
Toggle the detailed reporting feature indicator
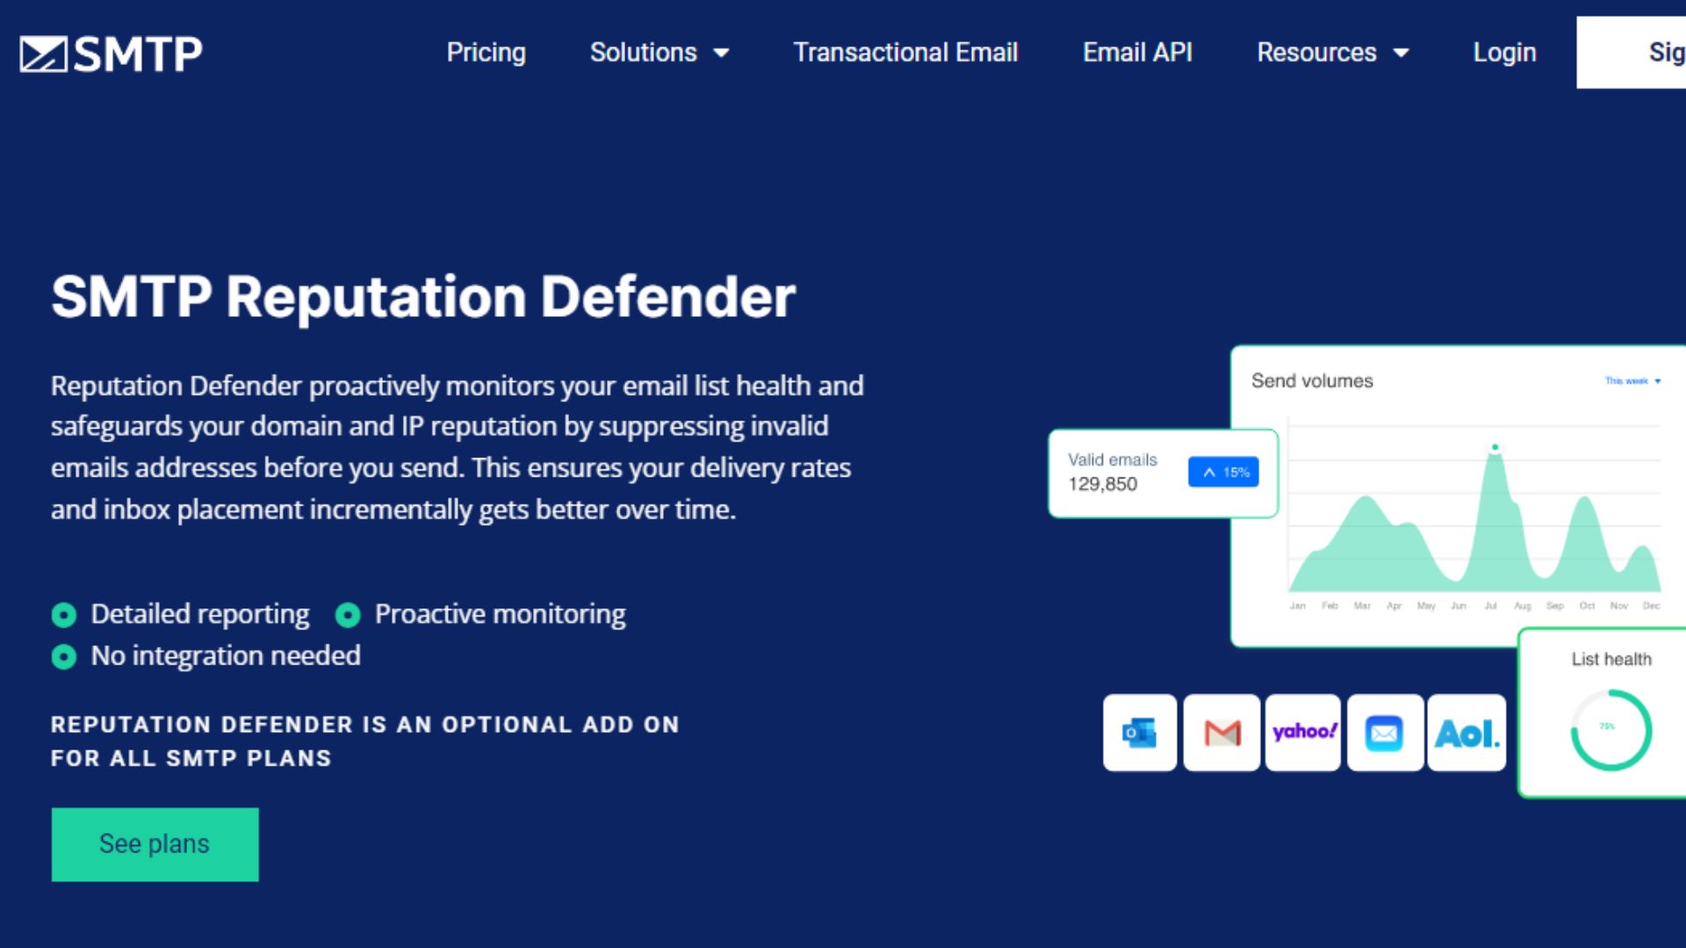(66, 614)
